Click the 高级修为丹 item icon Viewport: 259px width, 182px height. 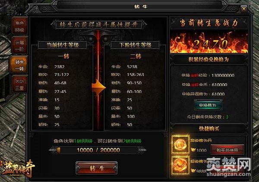coord(180,144)
